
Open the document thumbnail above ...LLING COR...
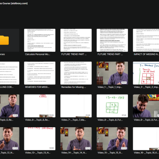tap(10, 73)
